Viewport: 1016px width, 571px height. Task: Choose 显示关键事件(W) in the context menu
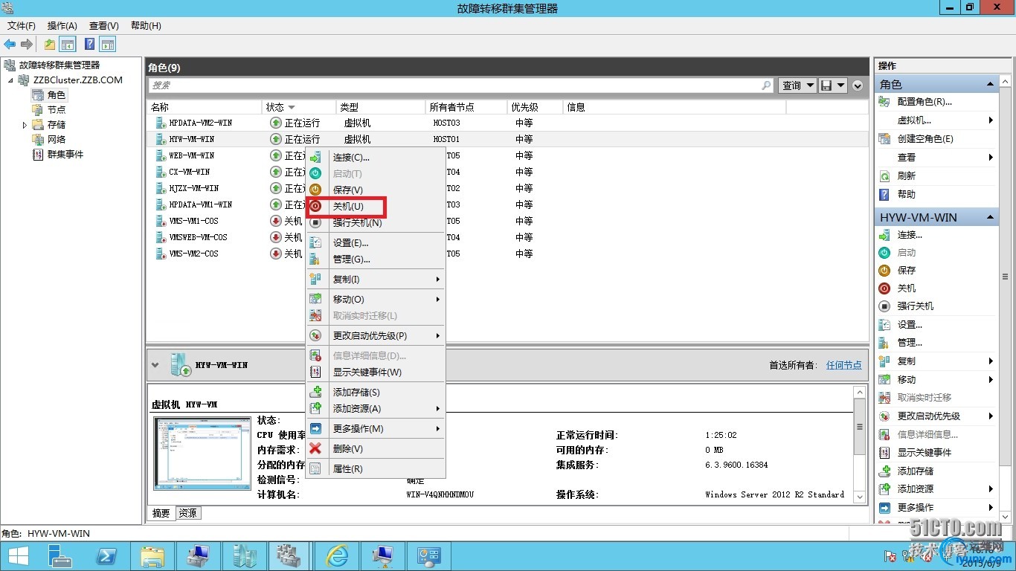click(x=376, y=372)
